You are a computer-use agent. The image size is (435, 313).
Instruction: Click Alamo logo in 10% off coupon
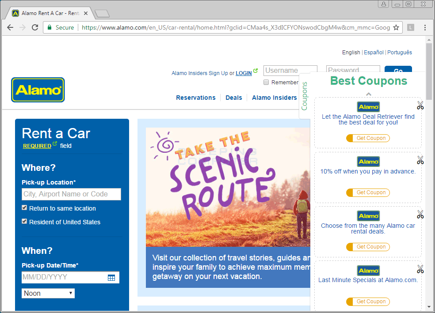[x=368, y=162]
